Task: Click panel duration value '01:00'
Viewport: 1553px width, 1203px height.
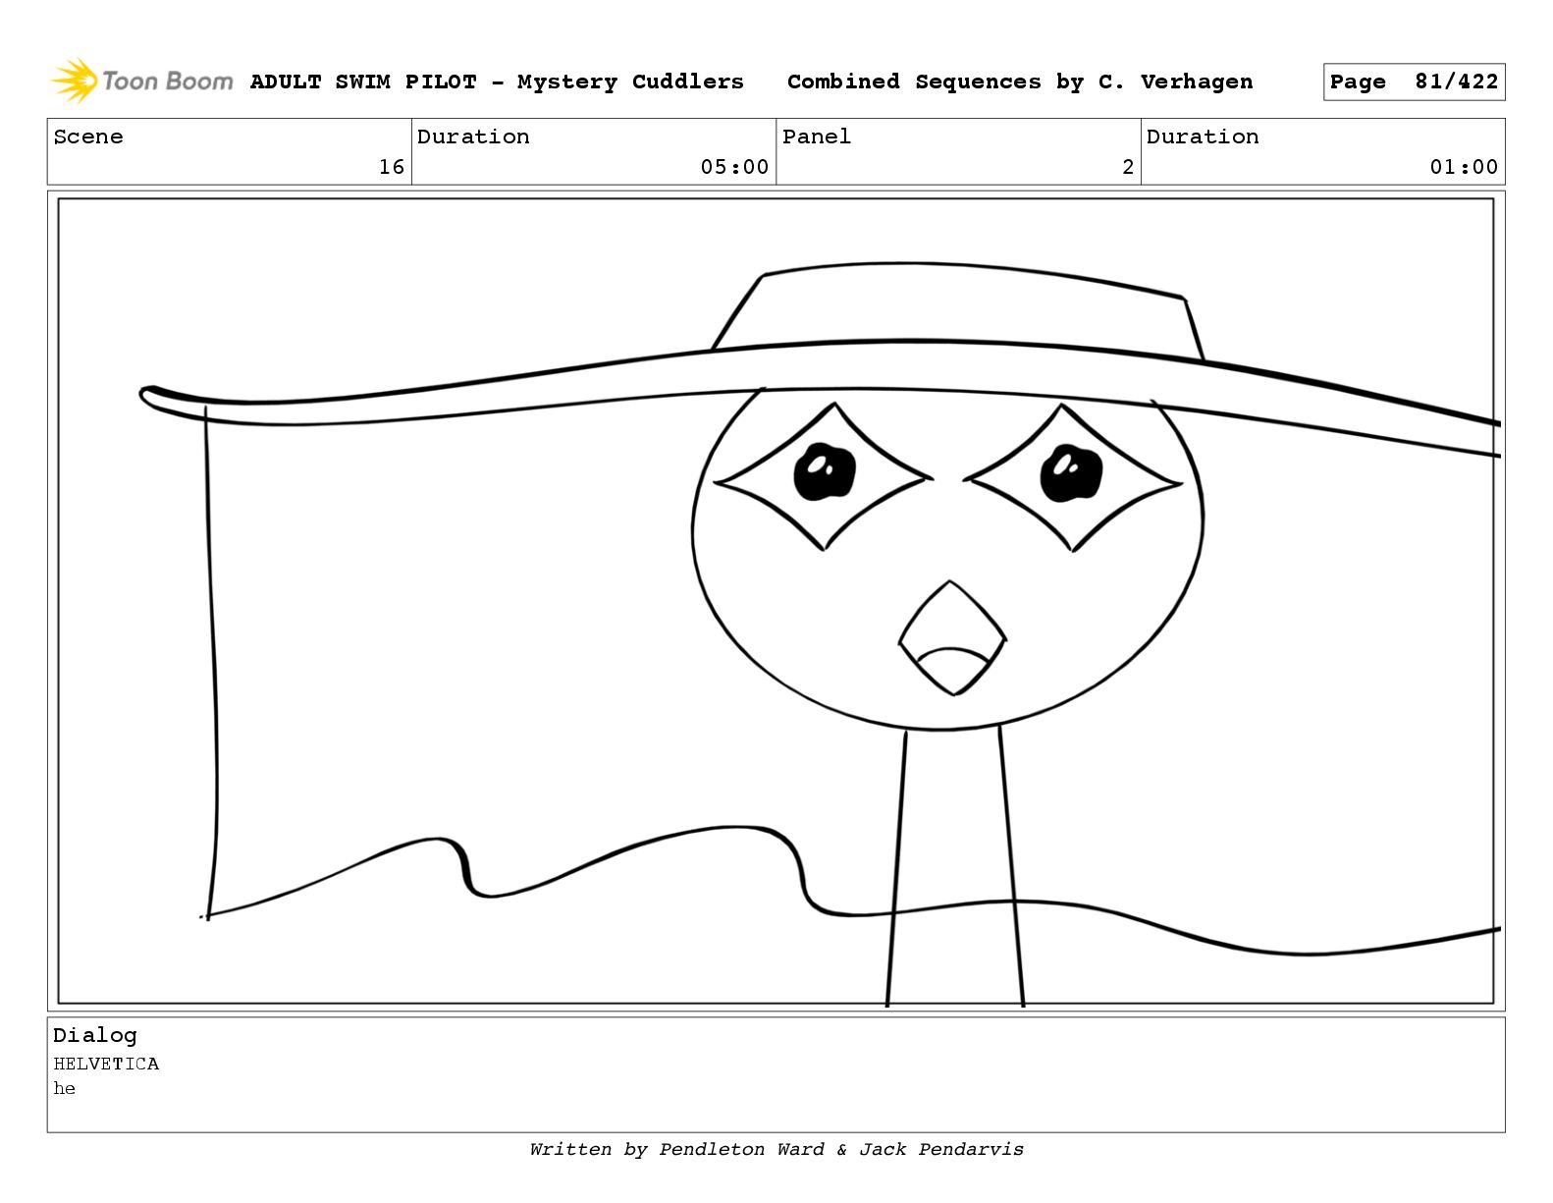Action: pos(1464,167)
